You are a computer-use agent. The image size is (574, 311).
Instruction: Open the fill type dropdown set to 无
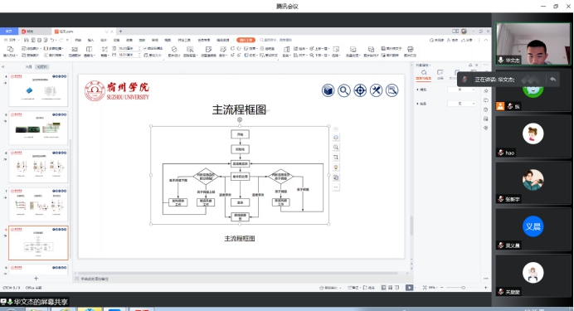click(x=461, y=90)
